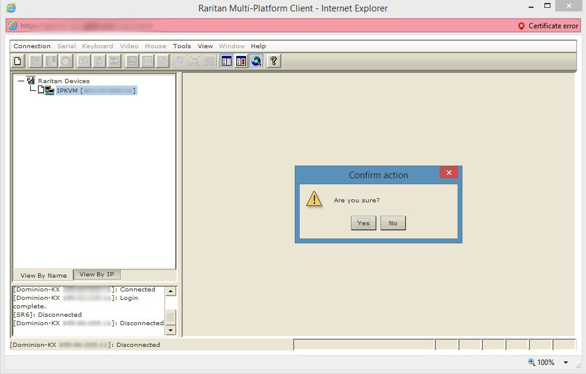This screenshot has height=374, width=586.
Task: Switch to the View By Name tab
Action: point(43,275)
